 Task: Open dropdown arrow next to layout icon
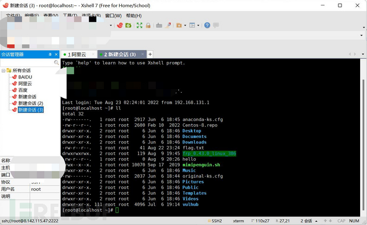[x=198, y=26]
